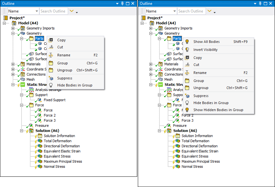Open the panel options arrow in the left Outline title bar
Screen dimensions: 275x187
pyautogui.click(x=117, y=3)
